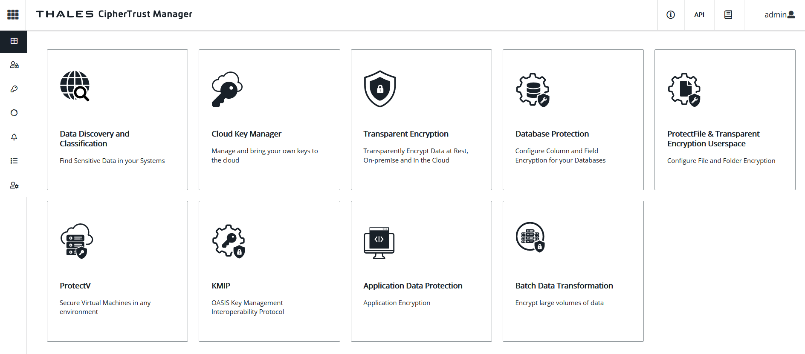Select the dashboard icon in sidebar
805x354 pixels.
coord(14,41)
